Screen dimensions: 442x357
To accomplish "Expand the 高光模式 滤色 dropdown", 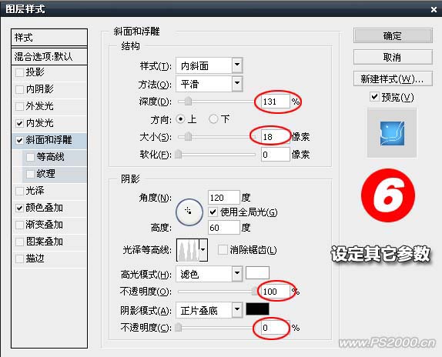I will pyautogui.click(x=209, y=274).
